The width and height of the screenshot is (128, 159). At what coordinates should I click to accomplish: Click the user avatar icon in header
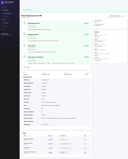pos(123,16)
